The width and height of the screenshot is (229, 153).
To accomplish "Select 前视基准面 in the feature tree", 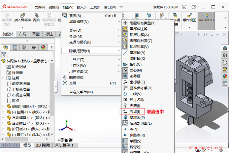I will [x=21, y=84].
